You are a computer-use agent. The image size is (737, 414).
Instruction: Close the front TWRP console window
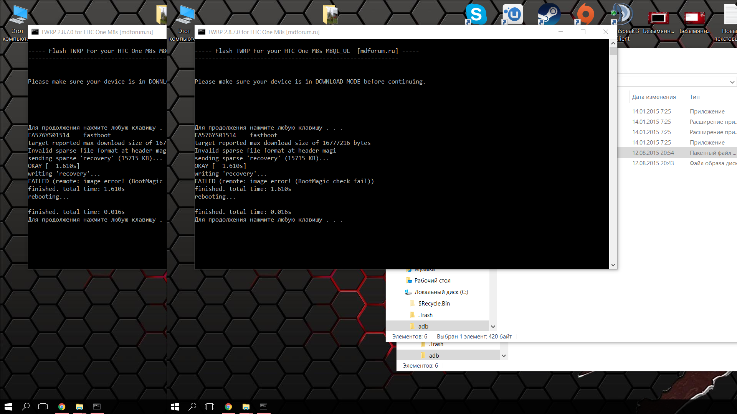[606, 32]
